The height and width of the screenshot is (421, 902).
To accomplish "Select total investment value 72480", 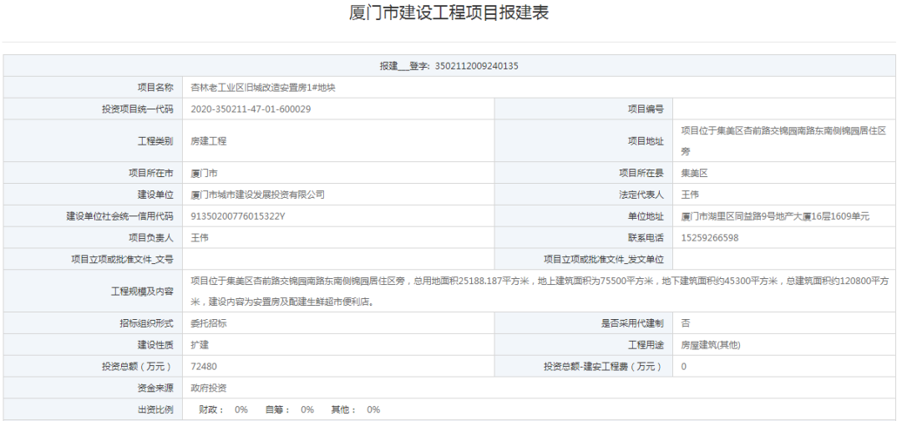I will [x=204, y=367].
